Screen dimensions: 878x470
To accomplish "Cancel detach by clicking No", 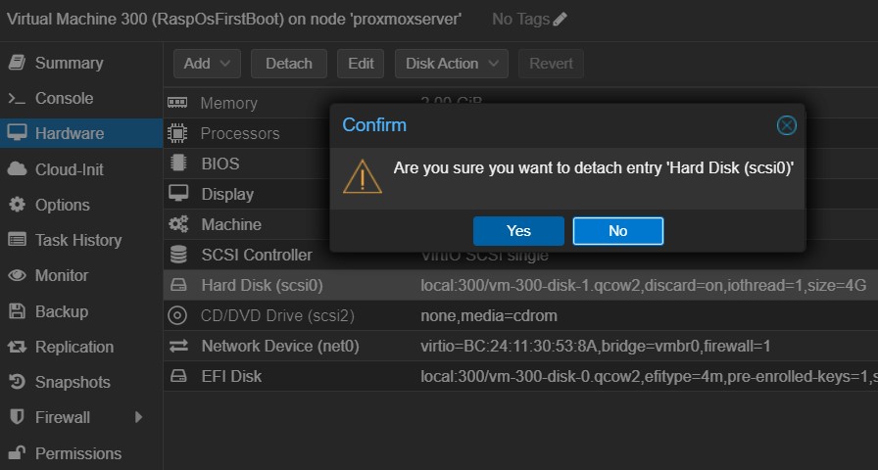I will [618, 231].
